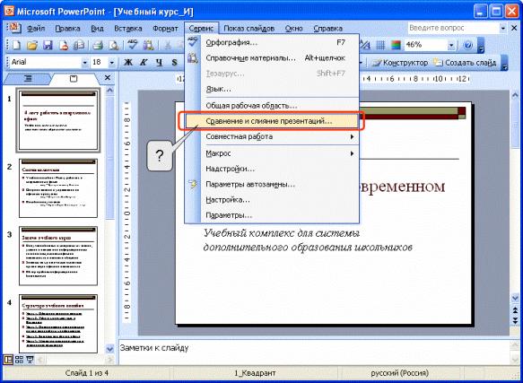523x383 pixels.
Task: Open the question box history dropdown
Action: point(503,29)
